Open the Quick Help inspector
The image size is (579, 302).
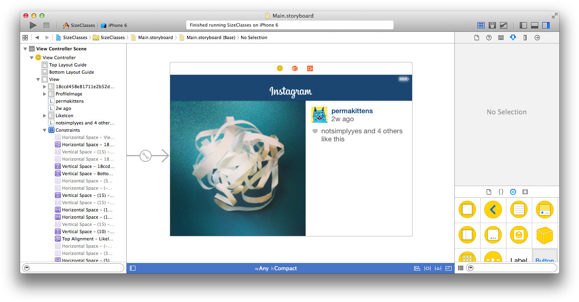489,37
